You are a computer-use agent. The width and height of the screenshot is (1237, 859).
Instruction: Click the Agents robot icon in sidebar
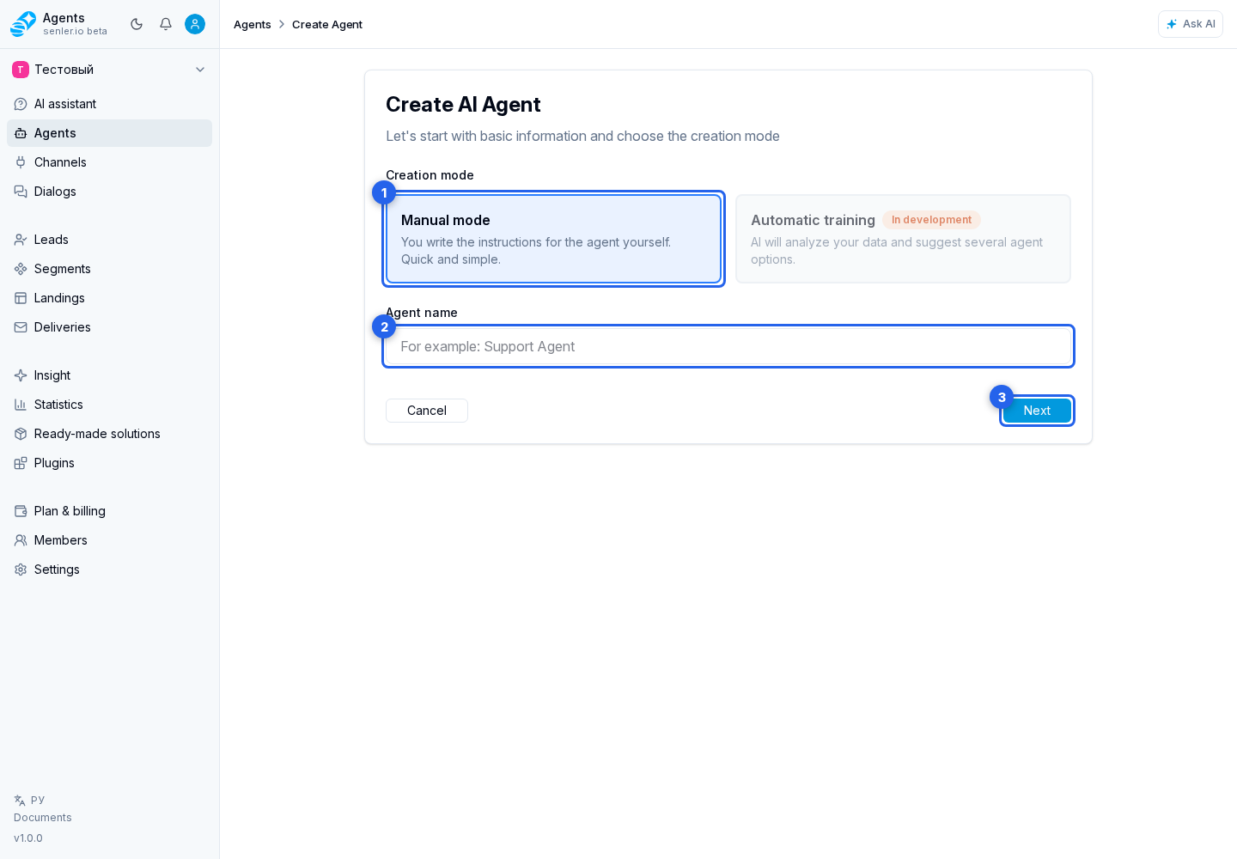[x=21, y=133]
